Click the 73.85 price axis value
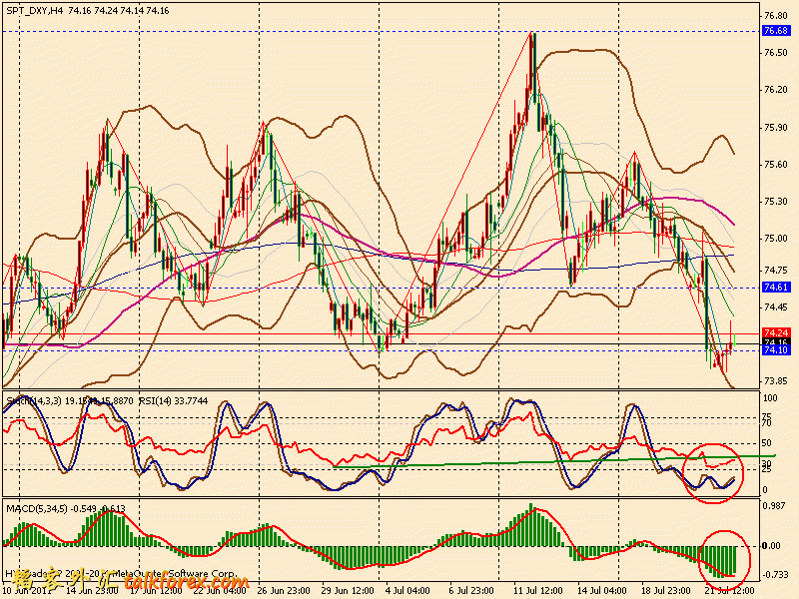The width and height of the screenshot is (799, 599). 776,381
